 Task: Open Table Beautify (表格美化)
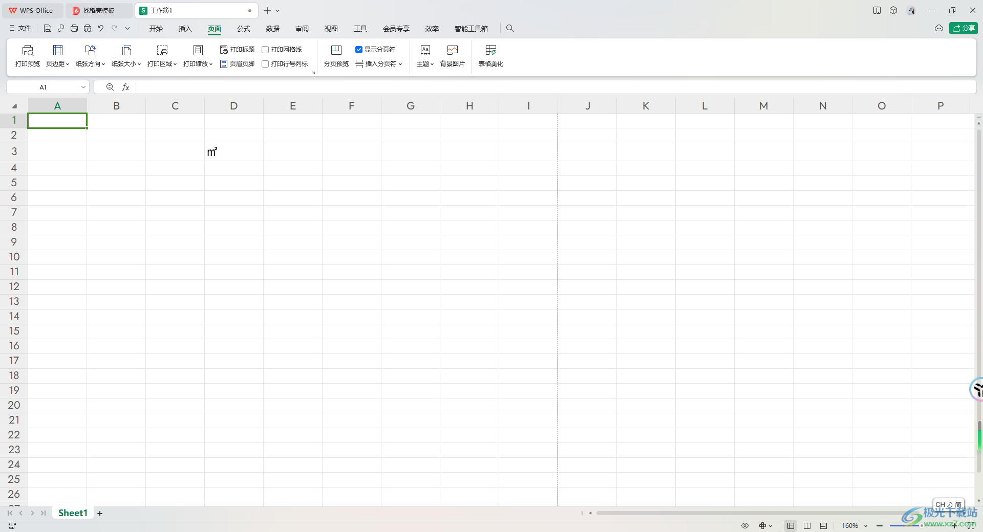tap(491, 56)
